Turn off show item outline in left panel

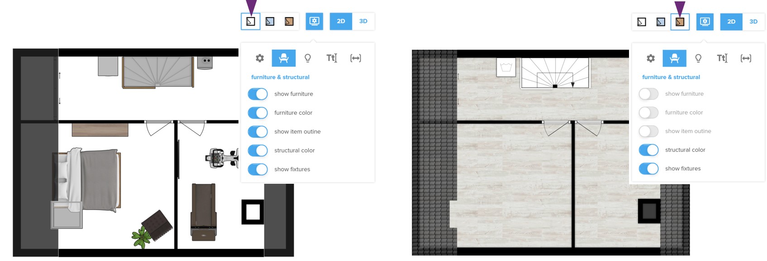coord(258,132)
